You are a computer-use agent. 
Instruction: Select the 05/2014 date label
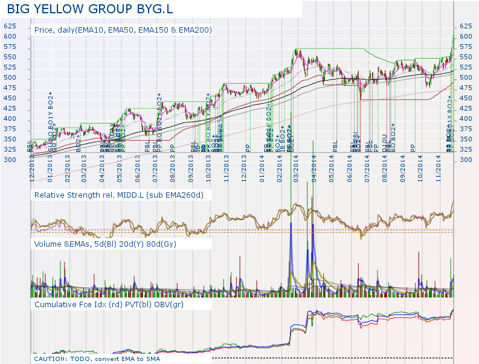point(332,169)
